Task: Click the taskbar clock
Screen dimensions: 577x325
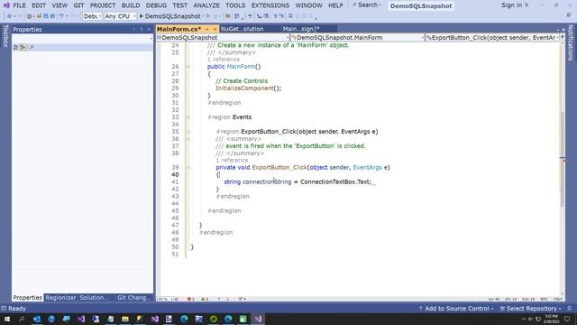Action: point(551,319)
